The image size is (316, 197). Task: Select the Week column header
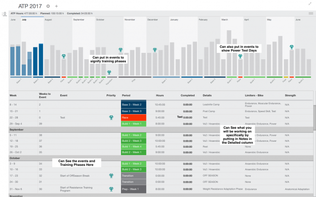[x=13, y=95]
